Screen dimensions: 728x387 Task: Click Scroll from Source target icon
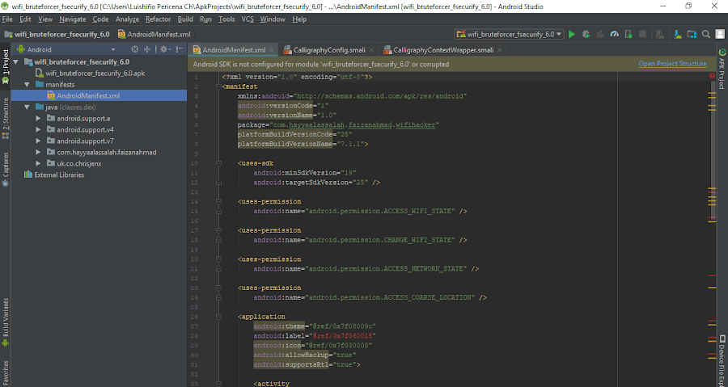[134, 49]
